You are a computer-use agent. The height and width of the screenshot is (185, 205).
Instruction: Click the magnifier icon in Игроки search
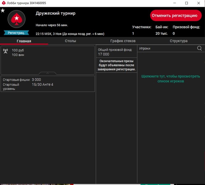click(x=199, y=48)
